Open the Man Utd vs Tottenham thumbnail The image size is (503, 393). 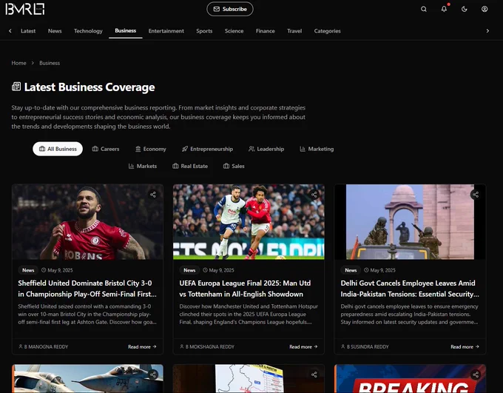point(249,222)
